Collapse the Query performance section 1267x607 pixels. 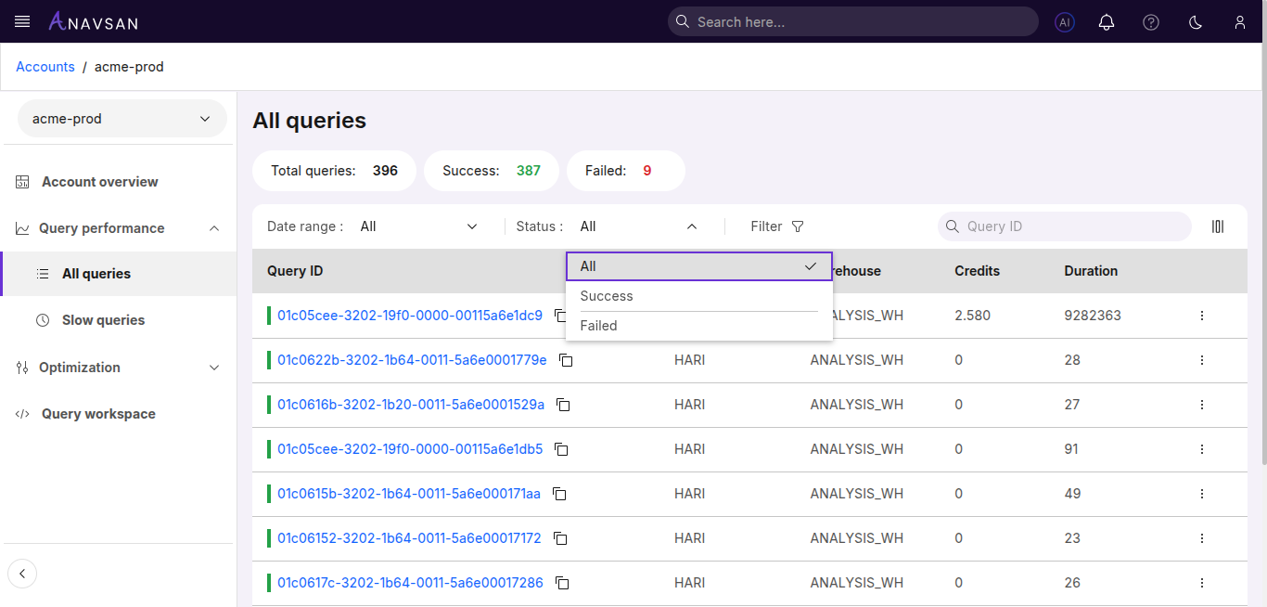pos(118,228)
